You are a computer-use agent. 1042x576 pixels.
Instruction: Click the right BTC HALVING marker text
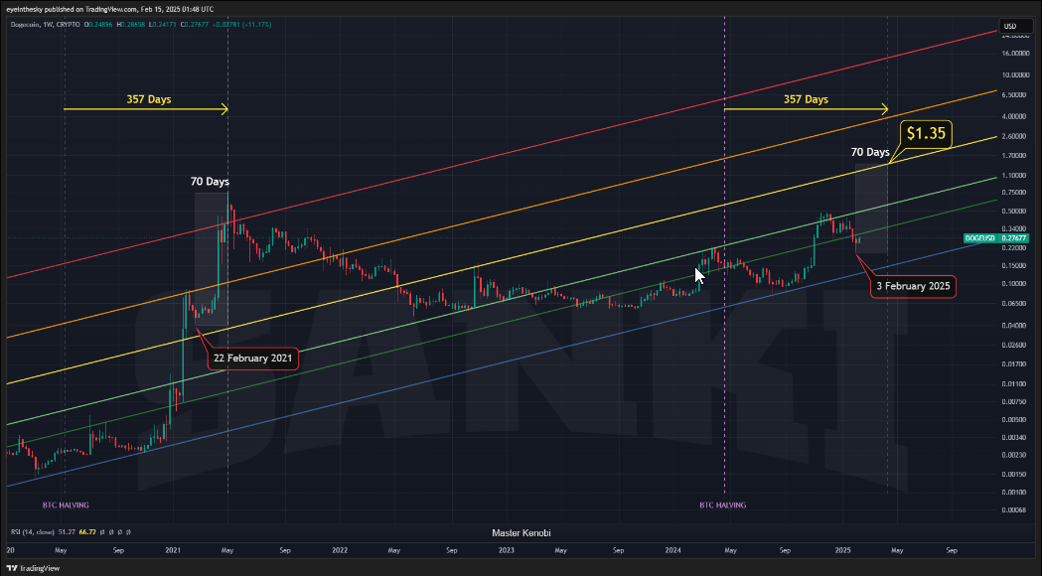(x=722, y=504)
